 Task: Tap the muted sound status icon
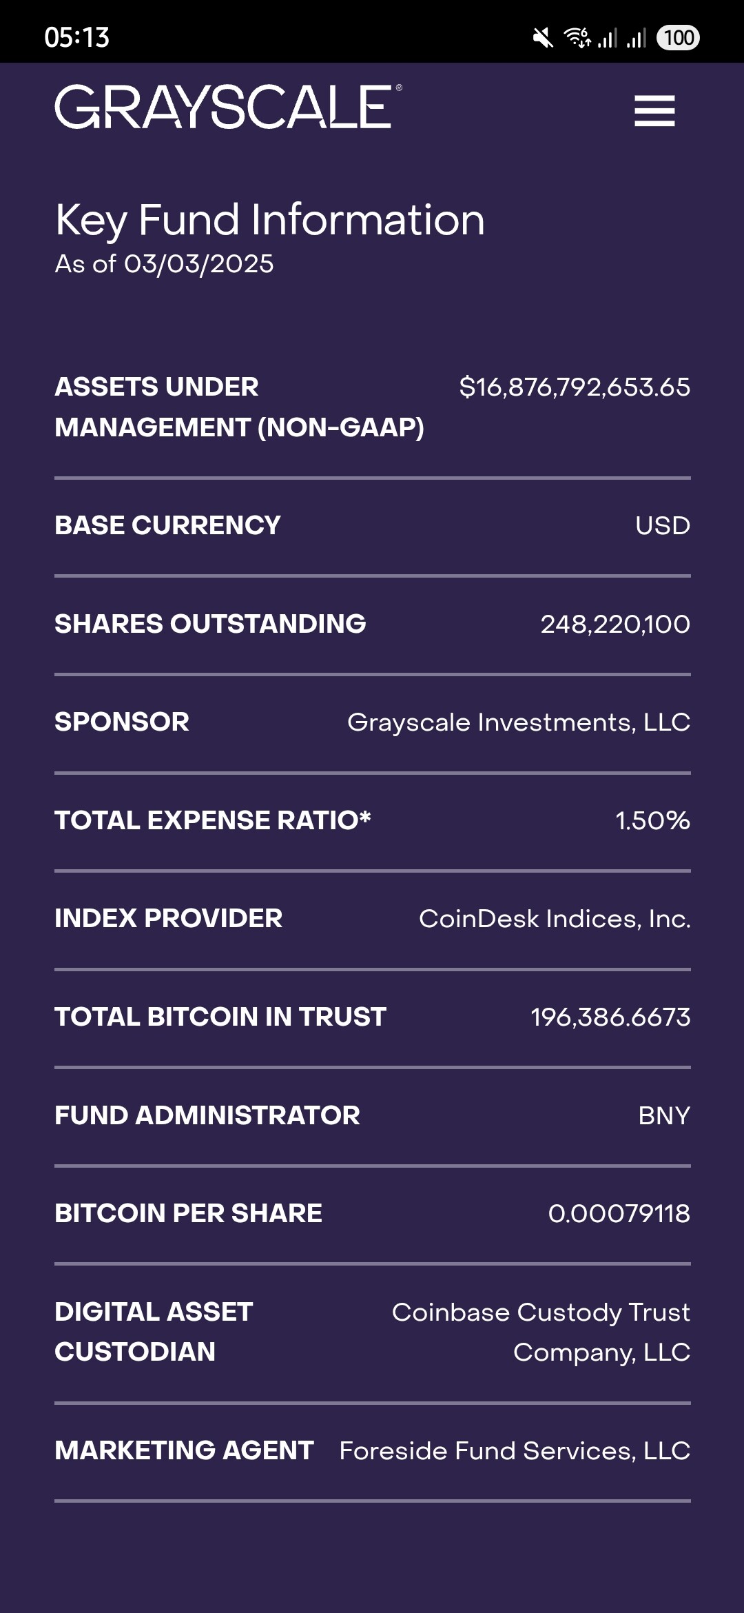click(543, 38)
